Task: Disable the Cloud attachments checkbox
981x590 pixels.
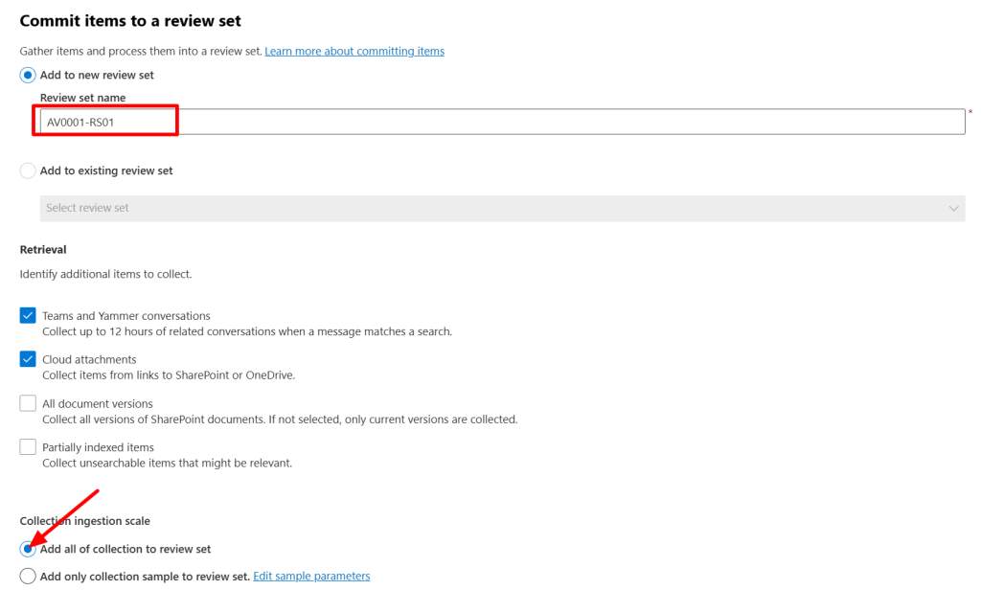Action: click(28, 360)
